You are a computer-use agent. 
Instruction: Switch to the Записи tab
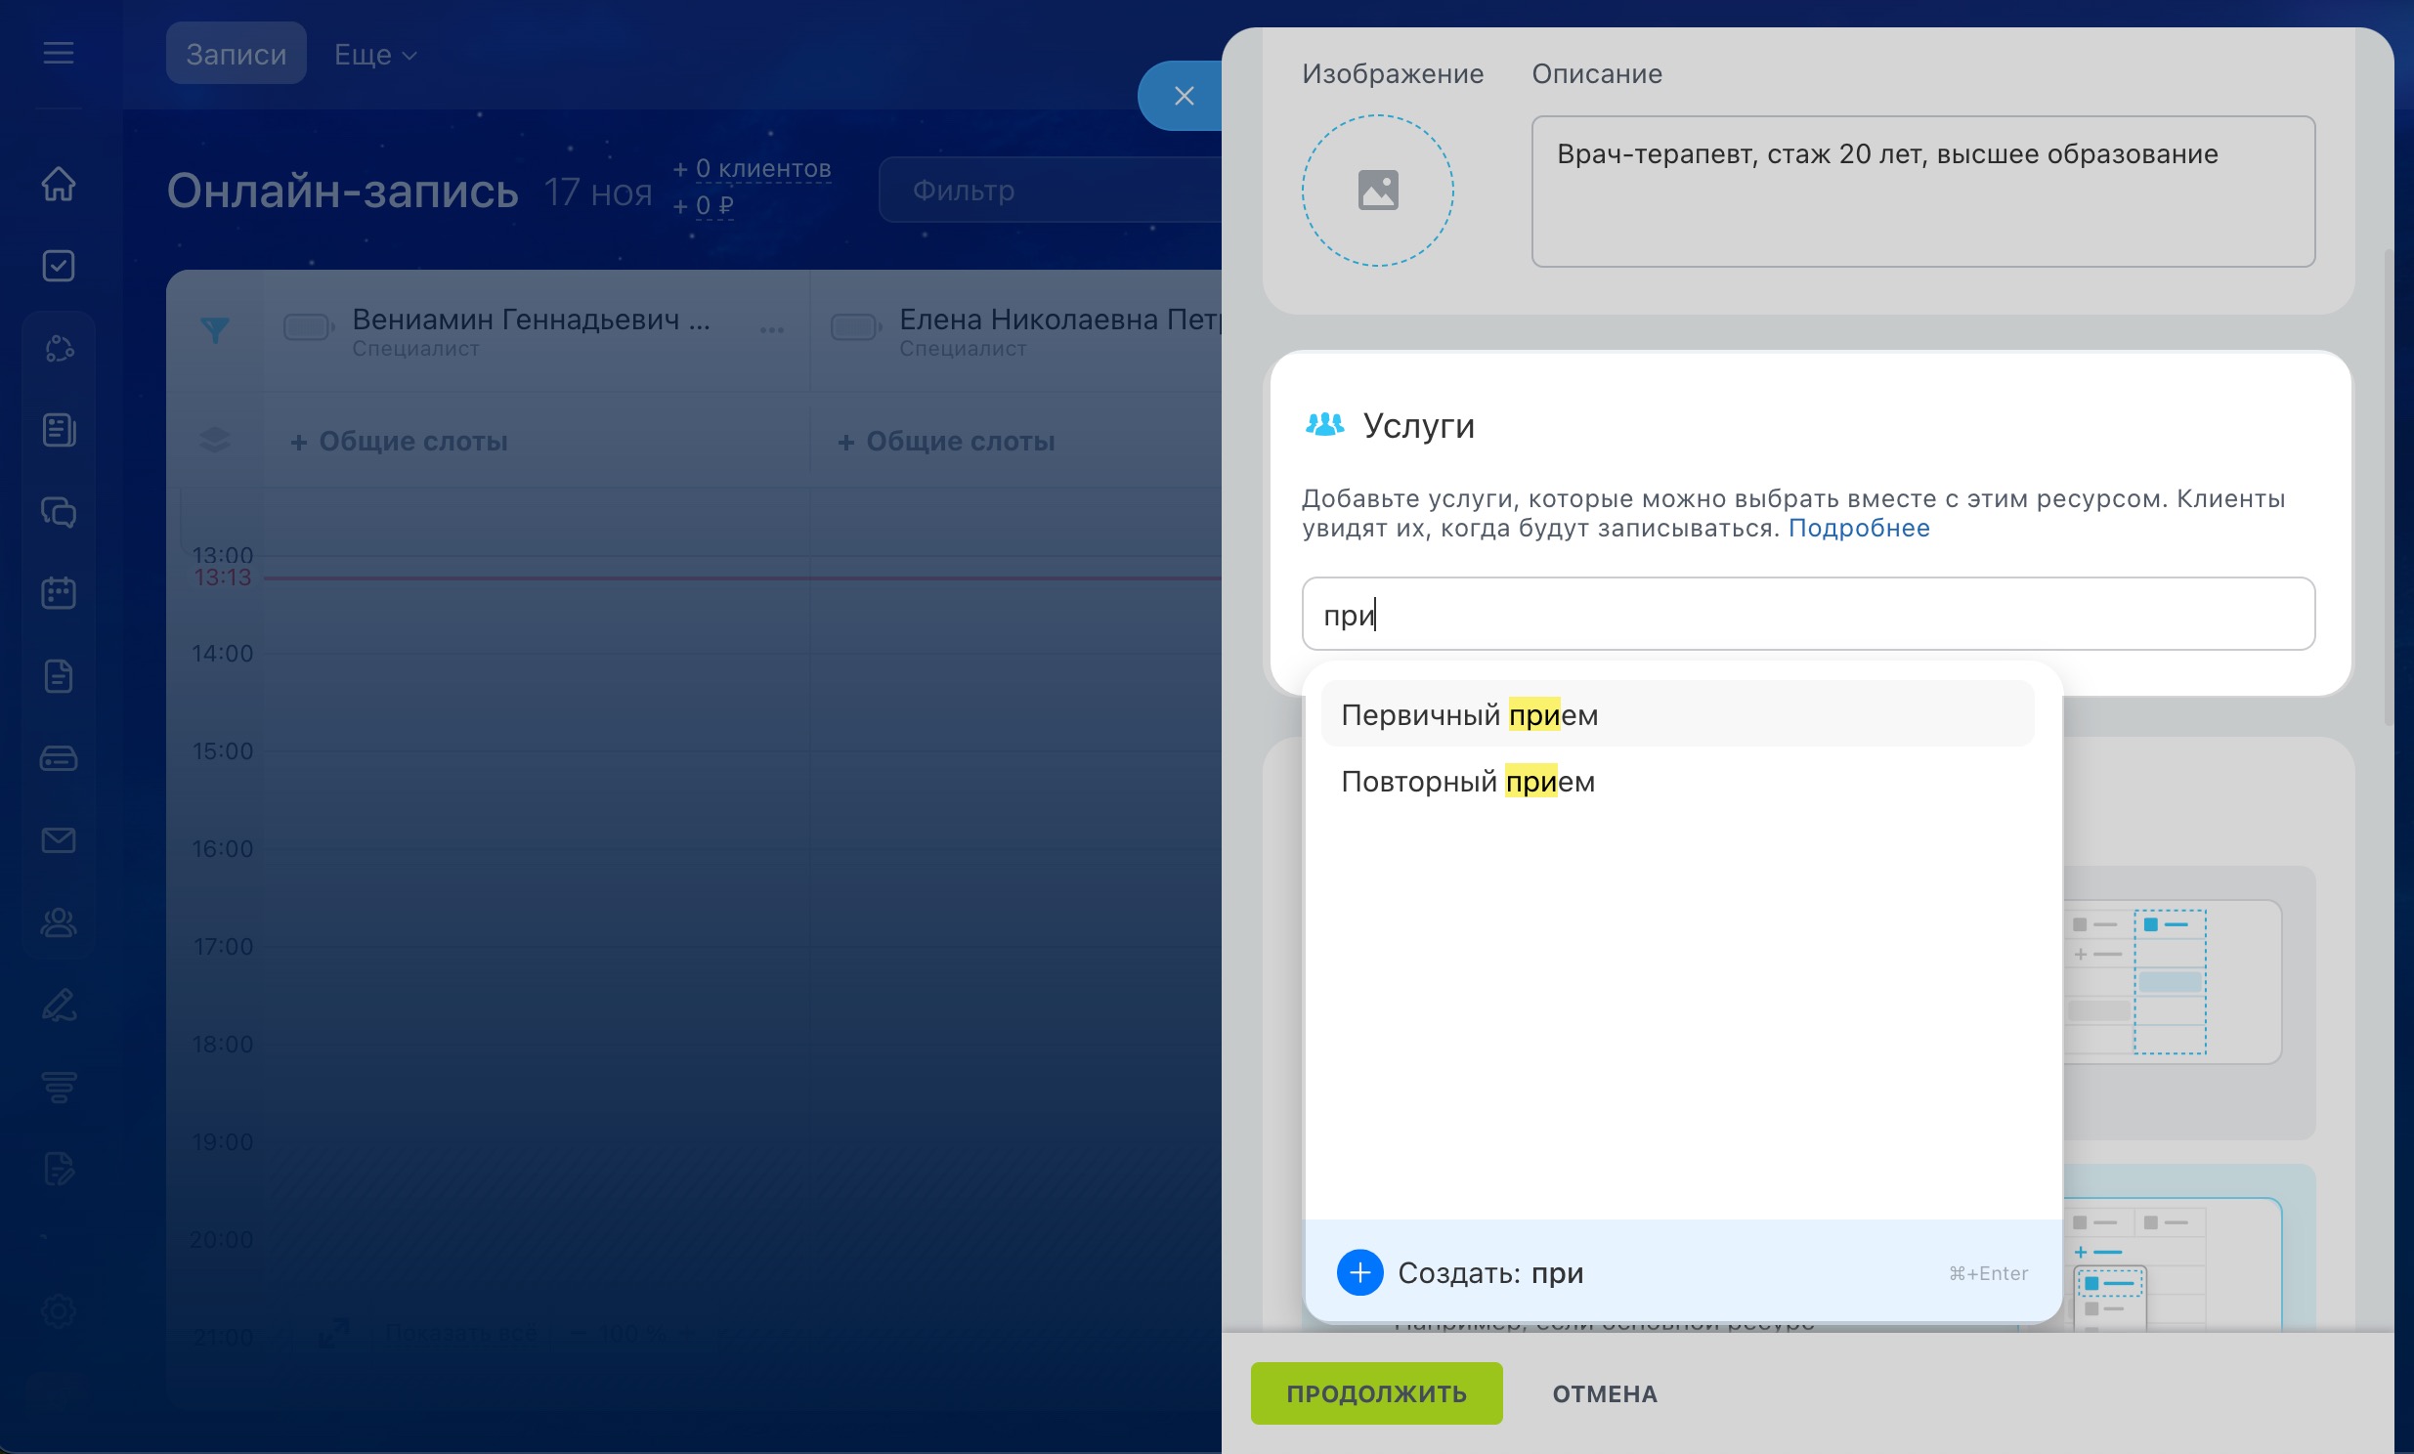237,54
